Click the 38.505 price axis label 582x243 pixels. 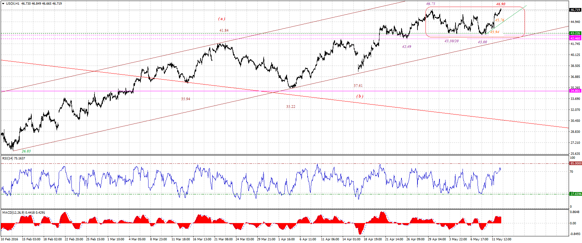[x=575, y=66]
